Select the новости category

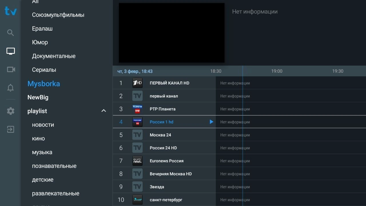(x=43, y=125)
